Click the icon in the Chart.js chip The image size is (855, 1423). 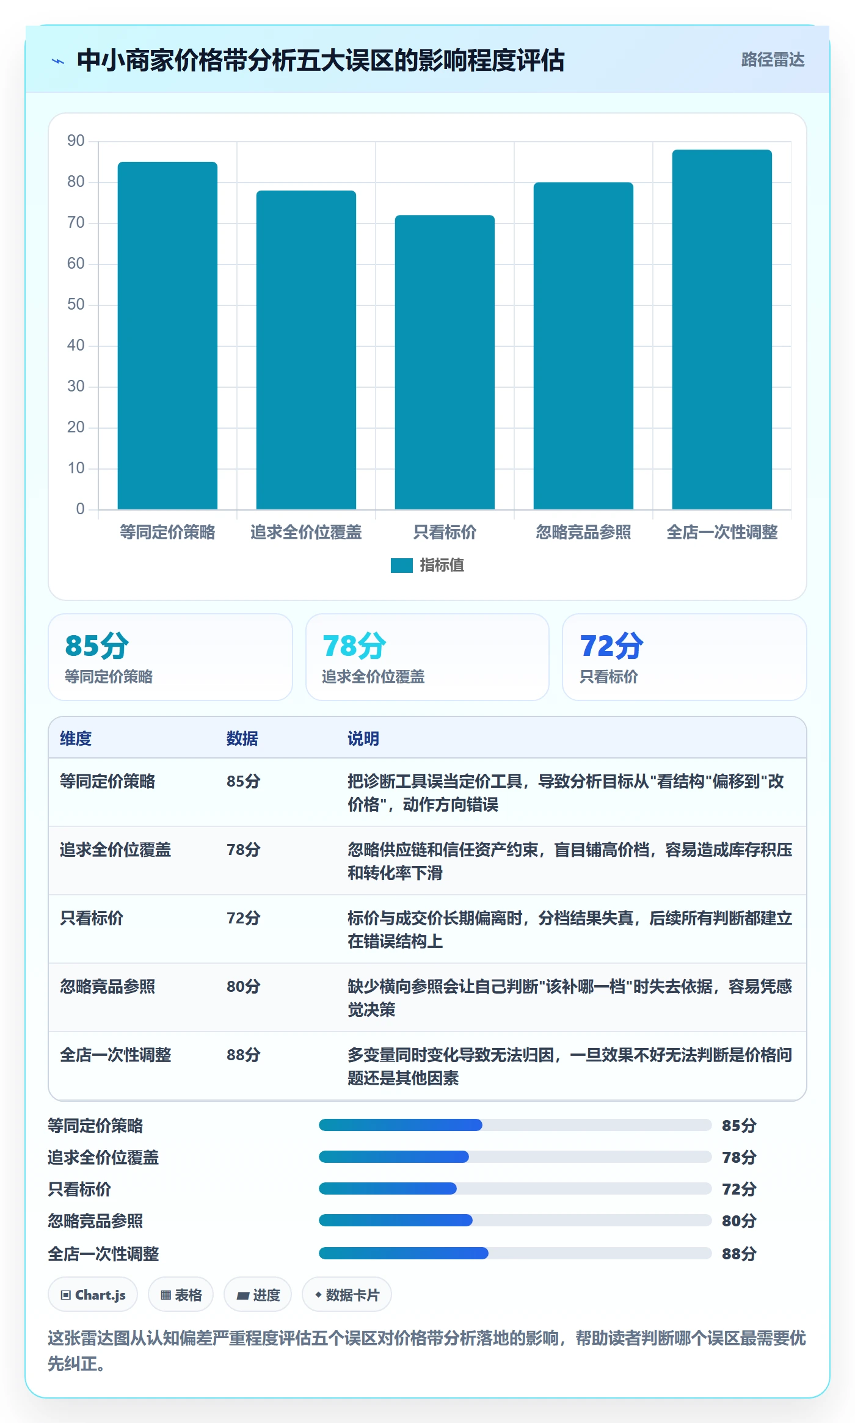click(65, 1295)
